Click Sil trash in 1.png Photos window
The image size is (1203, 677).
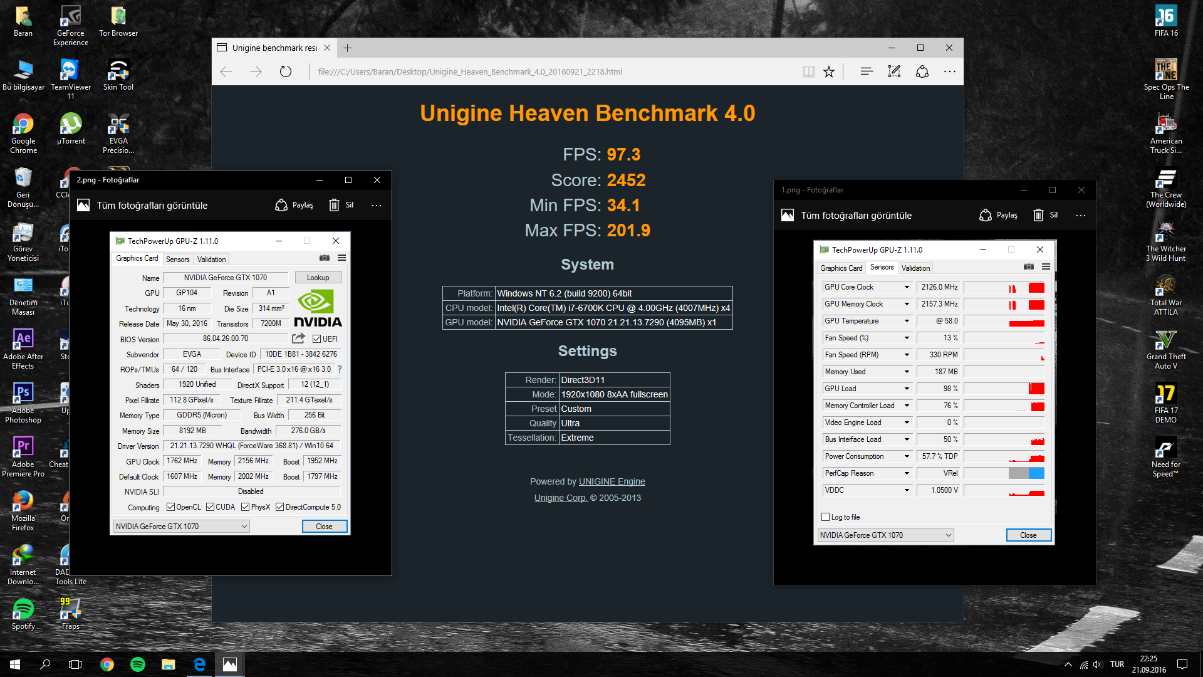[x=1046, y=215]
